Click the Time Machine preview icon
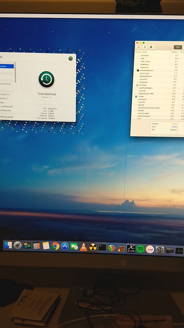 (x=46, y=80)
